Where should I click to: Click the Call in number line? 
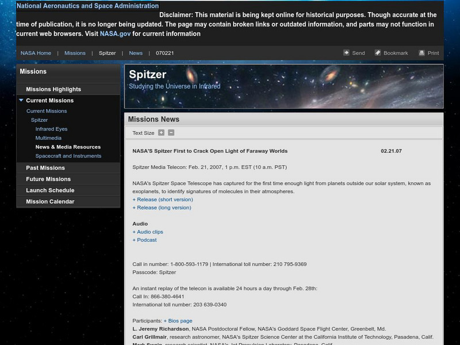[x=220, y=264]
